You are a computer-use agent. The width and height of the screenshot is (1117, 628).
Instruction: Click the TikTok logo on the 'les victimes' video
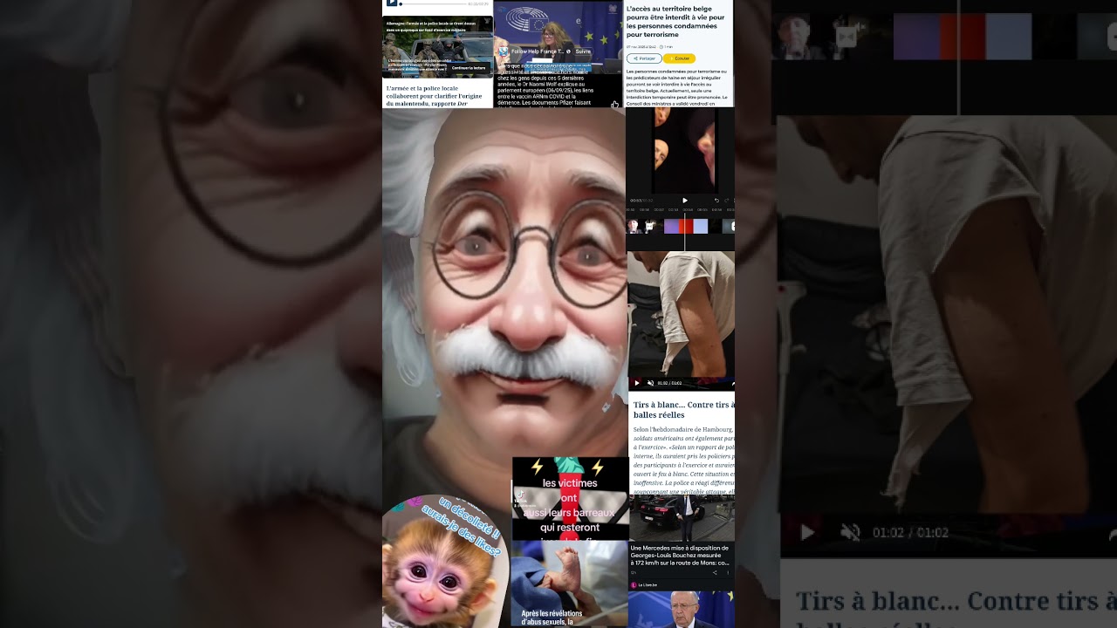pos(519,495)
